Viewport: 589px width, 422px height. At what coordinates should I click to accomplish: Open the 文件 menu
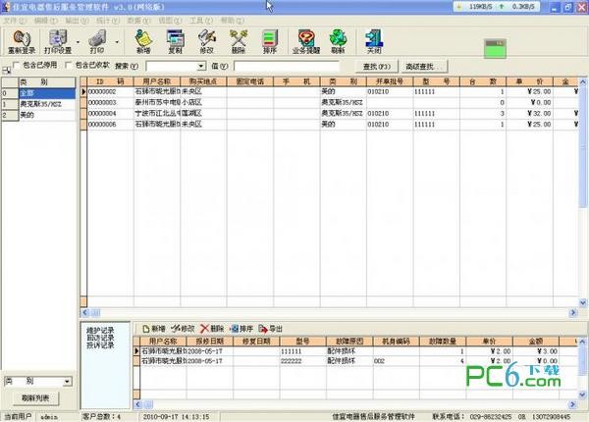point(15,21)
